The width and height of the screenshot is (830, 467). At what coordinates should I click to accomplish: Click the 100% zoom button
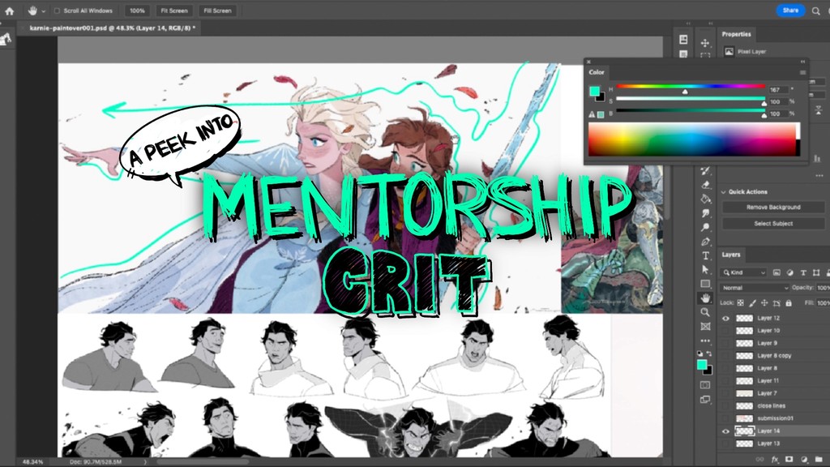point(137,11)
